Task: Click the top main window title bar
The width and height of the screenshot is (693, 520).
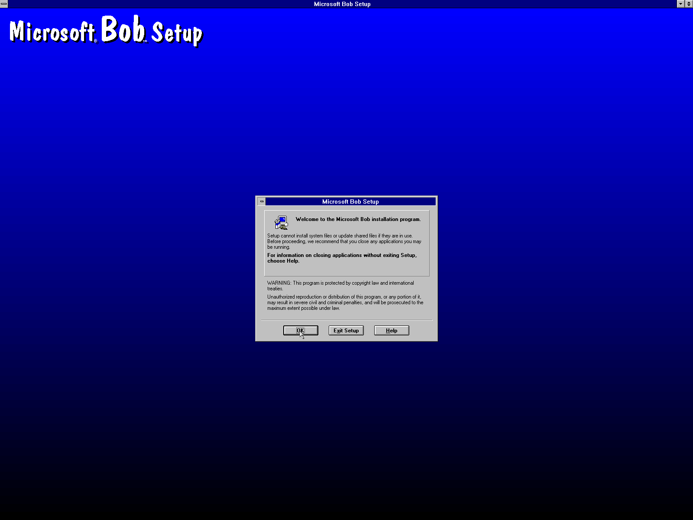Action: coord(342,4)
